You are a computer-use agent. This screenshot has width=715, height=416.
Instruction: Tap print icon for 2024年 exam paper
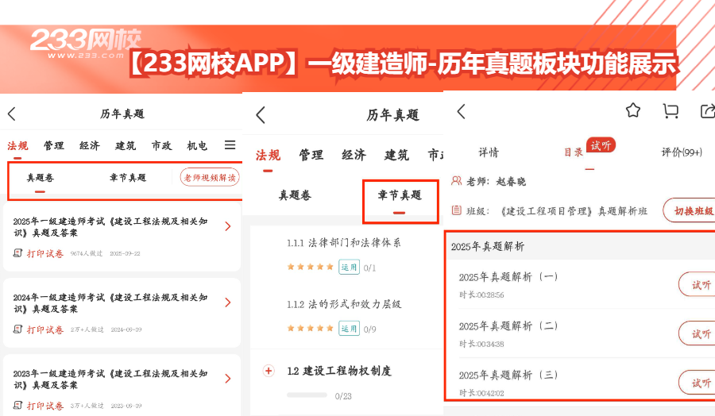17,329
